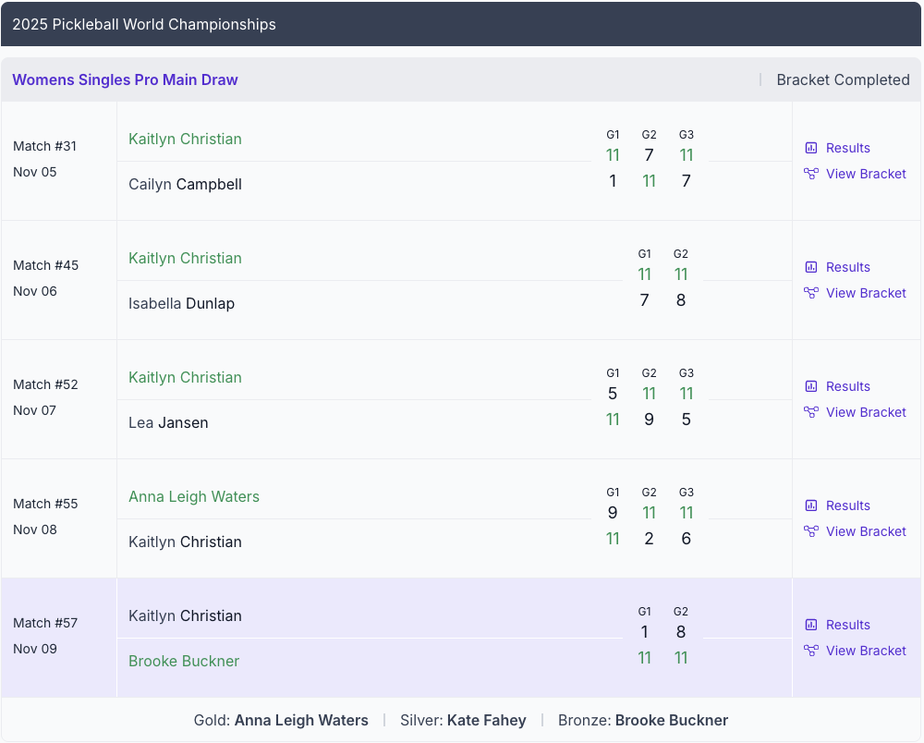924x743 pixels.
Task: Click the Bracket Completed status label
Action: pyautogui.click(x=843, y=79)
